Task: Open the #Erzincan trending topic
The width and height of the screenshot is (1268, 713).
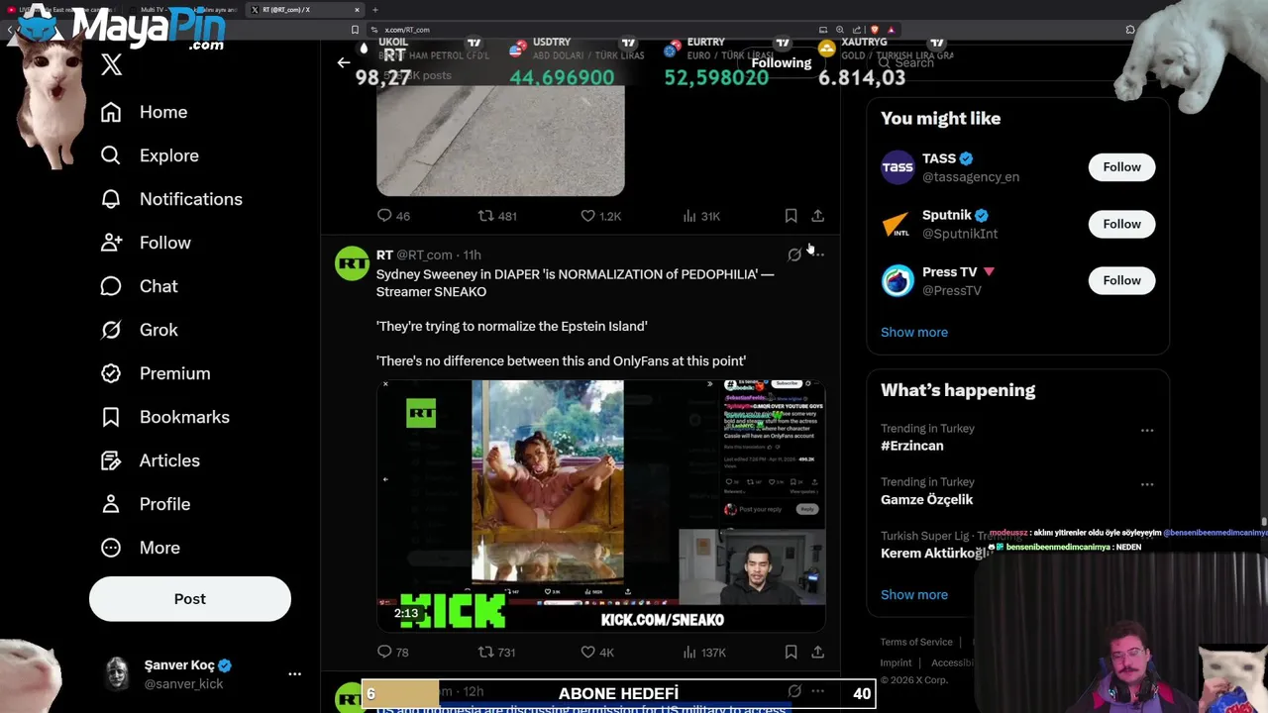Action: click(912, 446)
